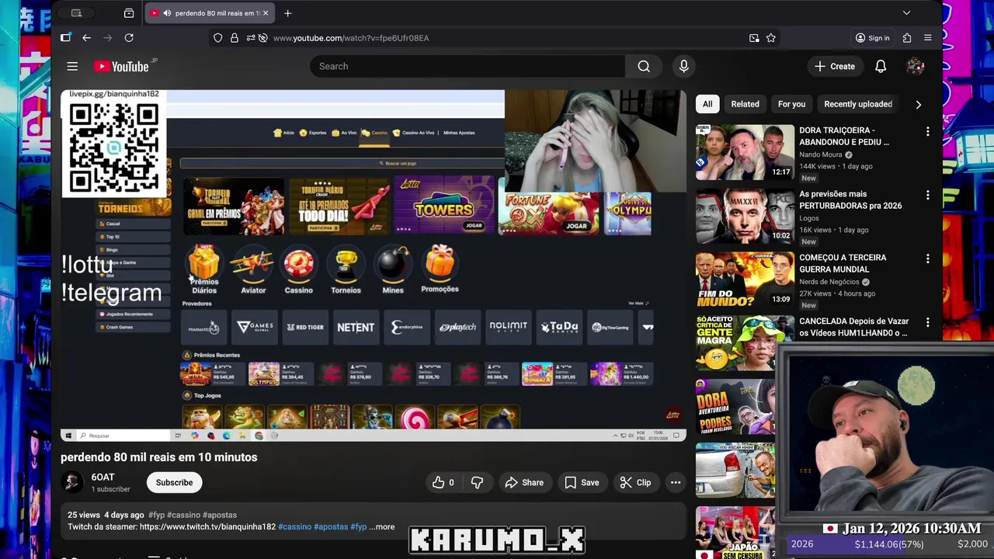The height and width of the screenshot is (559, 994).
Task: Bookmark this page with the star icon
Action: (771, 38)
